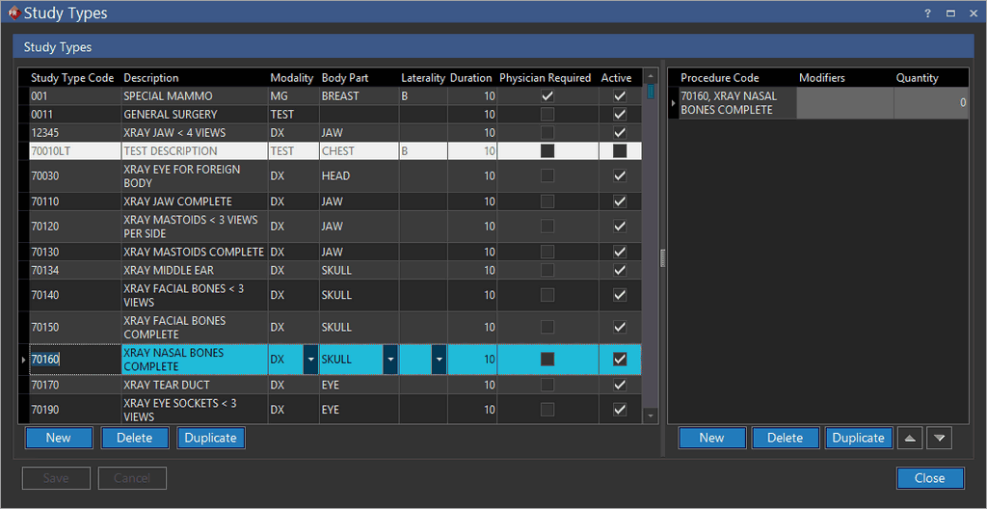Click the Close button
The height and width of the screenshot is (509, 987).
point(929,478)
